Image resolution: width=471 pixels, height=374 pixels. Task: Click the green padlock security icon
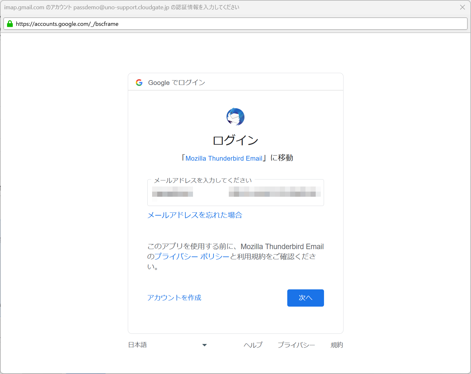point(10,24)
